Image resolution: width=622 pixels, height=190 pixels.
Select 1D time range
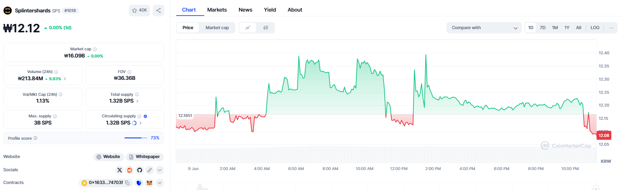(531, 28)
